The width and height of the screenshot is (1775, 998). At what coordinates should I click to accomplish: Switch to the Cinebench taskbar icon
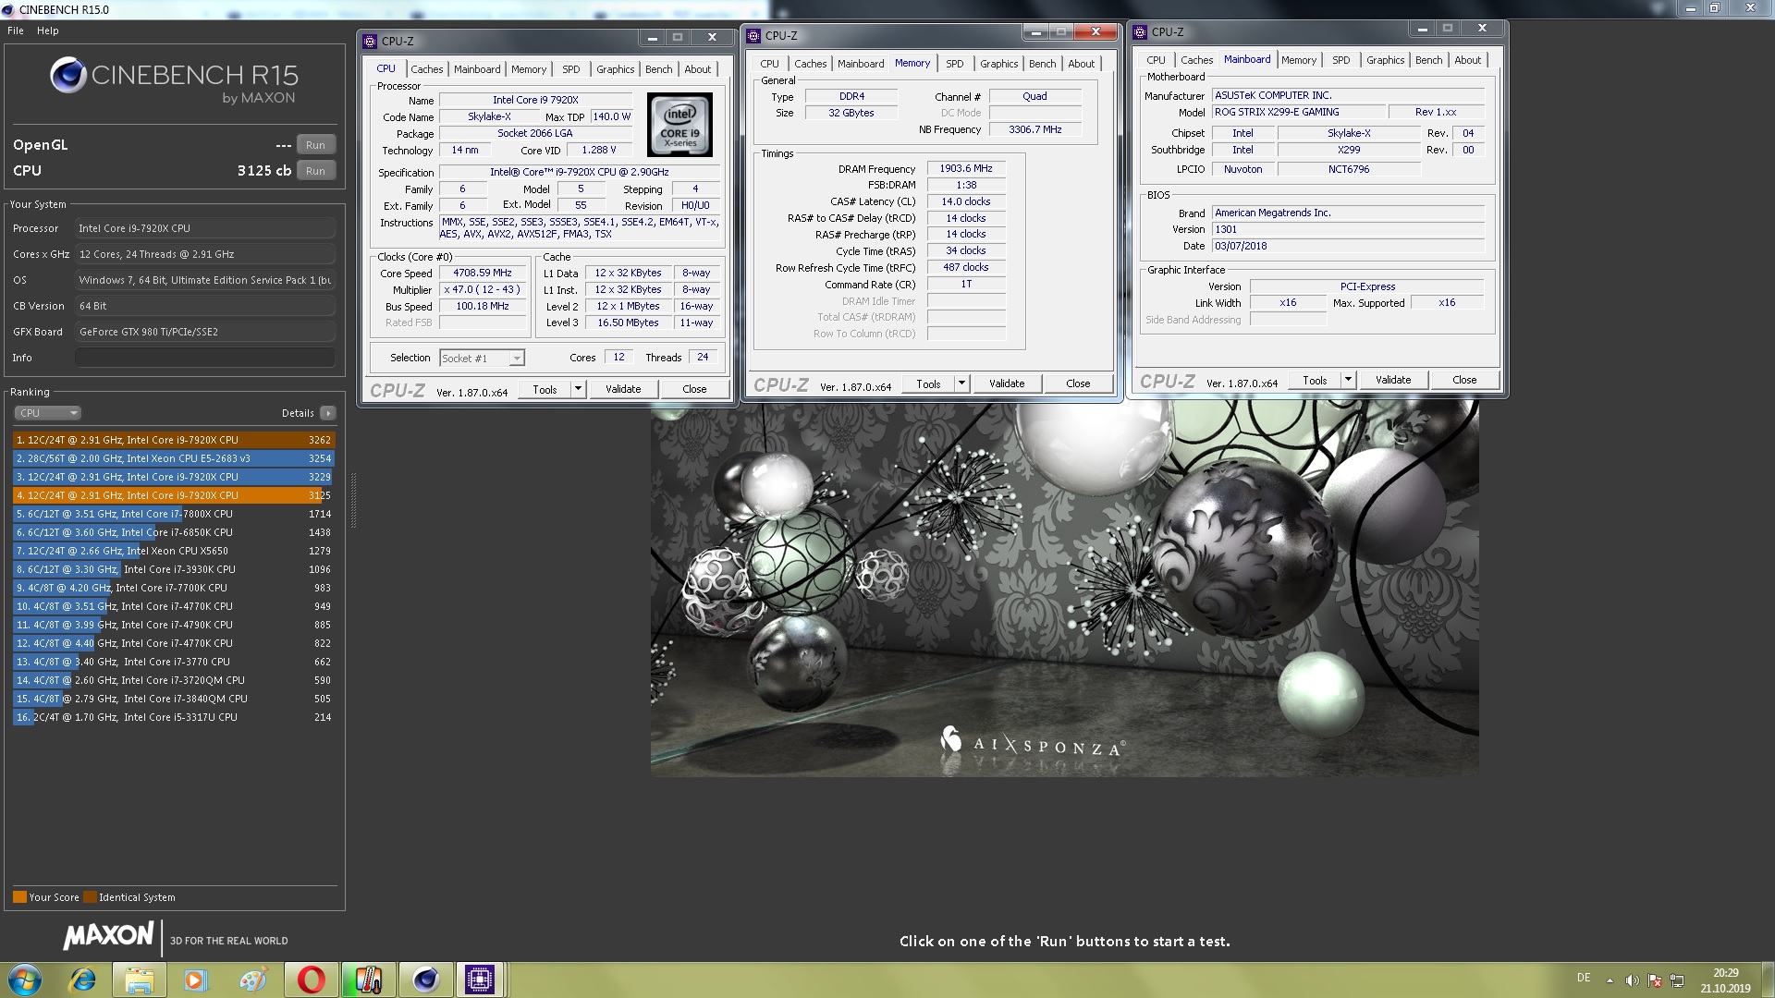[425, 980]
